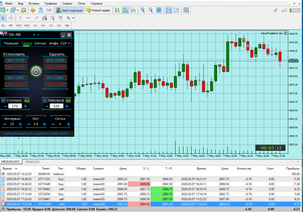Open the chat bubbles icon
Viewport: 303px width, 212px height.
[284, 10]
